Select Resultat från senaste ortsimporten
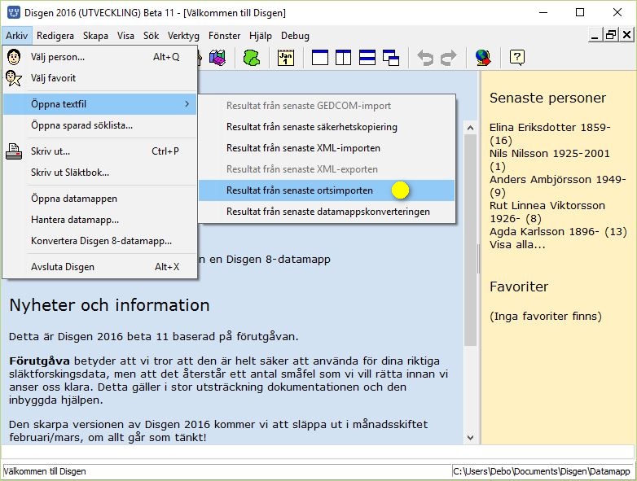Screen dimensions: 637x481 coord(327,190)
